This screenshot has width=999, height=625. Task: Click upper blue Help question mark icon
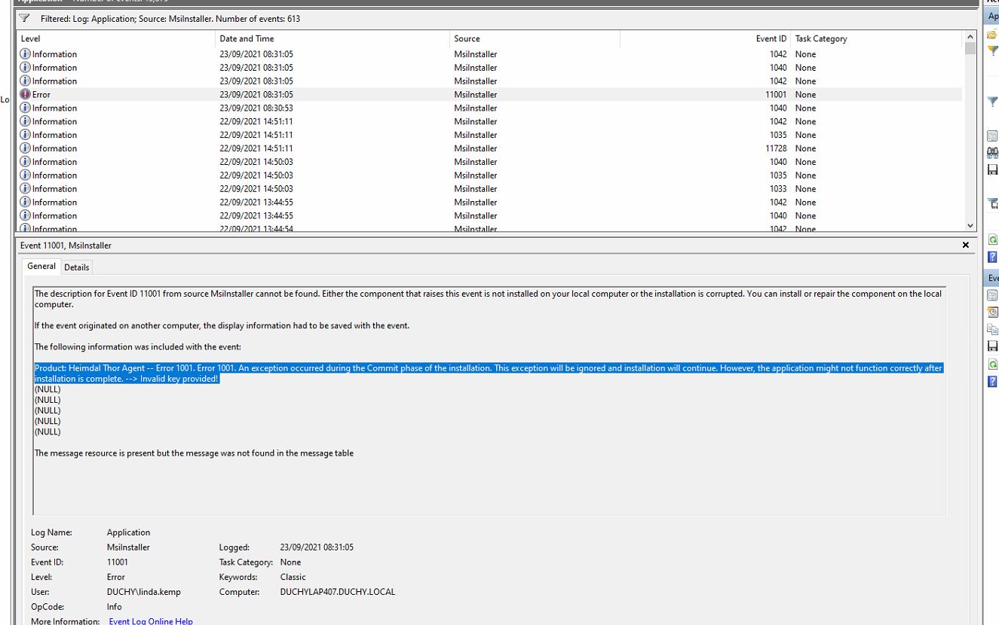[992, 257]
